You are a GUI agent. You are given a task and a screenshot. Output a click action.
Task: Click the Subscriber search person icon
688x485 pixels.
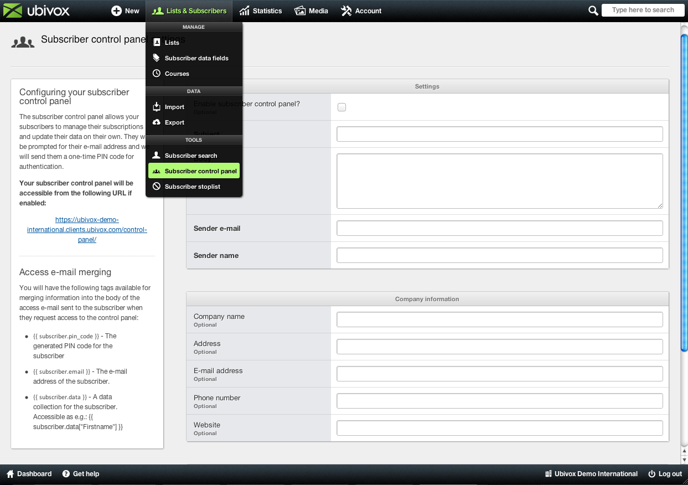157,156
